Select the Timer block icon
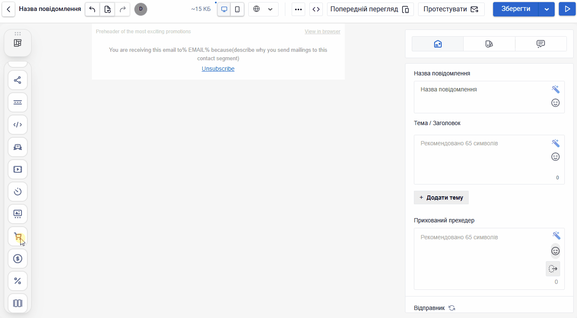577x318 pixels. [x=18, y=192]
